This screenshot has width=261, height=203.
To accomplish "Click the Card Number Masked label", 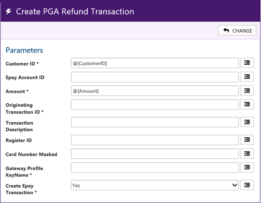I will point(31,154).
